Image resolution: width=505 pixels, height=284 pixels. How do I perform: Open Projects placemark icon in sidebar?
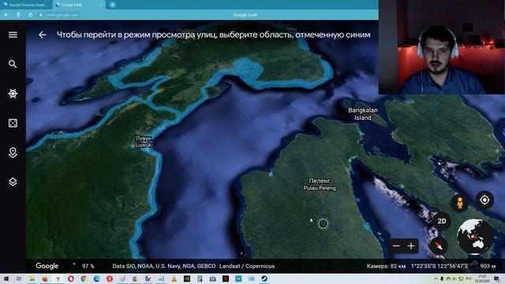click(x=13, y=152)
